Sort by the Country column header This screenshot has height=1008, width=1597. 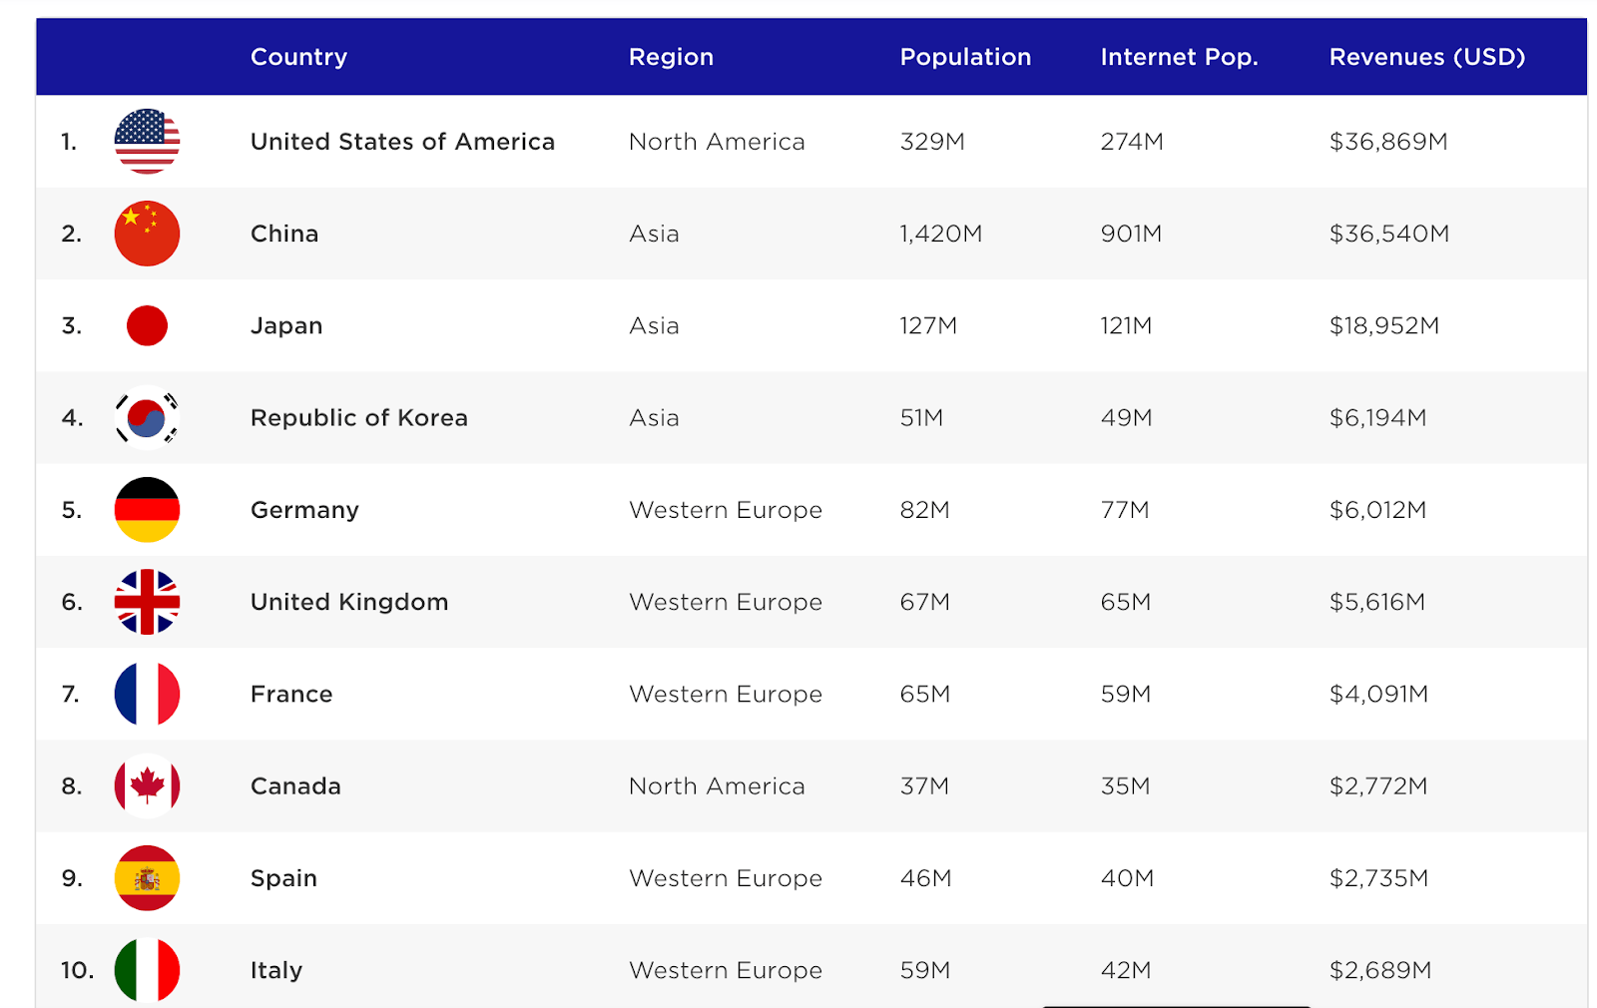298,57
